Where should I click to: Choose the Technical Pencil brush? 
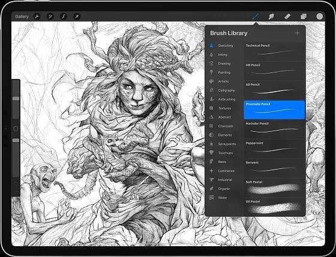tap(274, 51)
